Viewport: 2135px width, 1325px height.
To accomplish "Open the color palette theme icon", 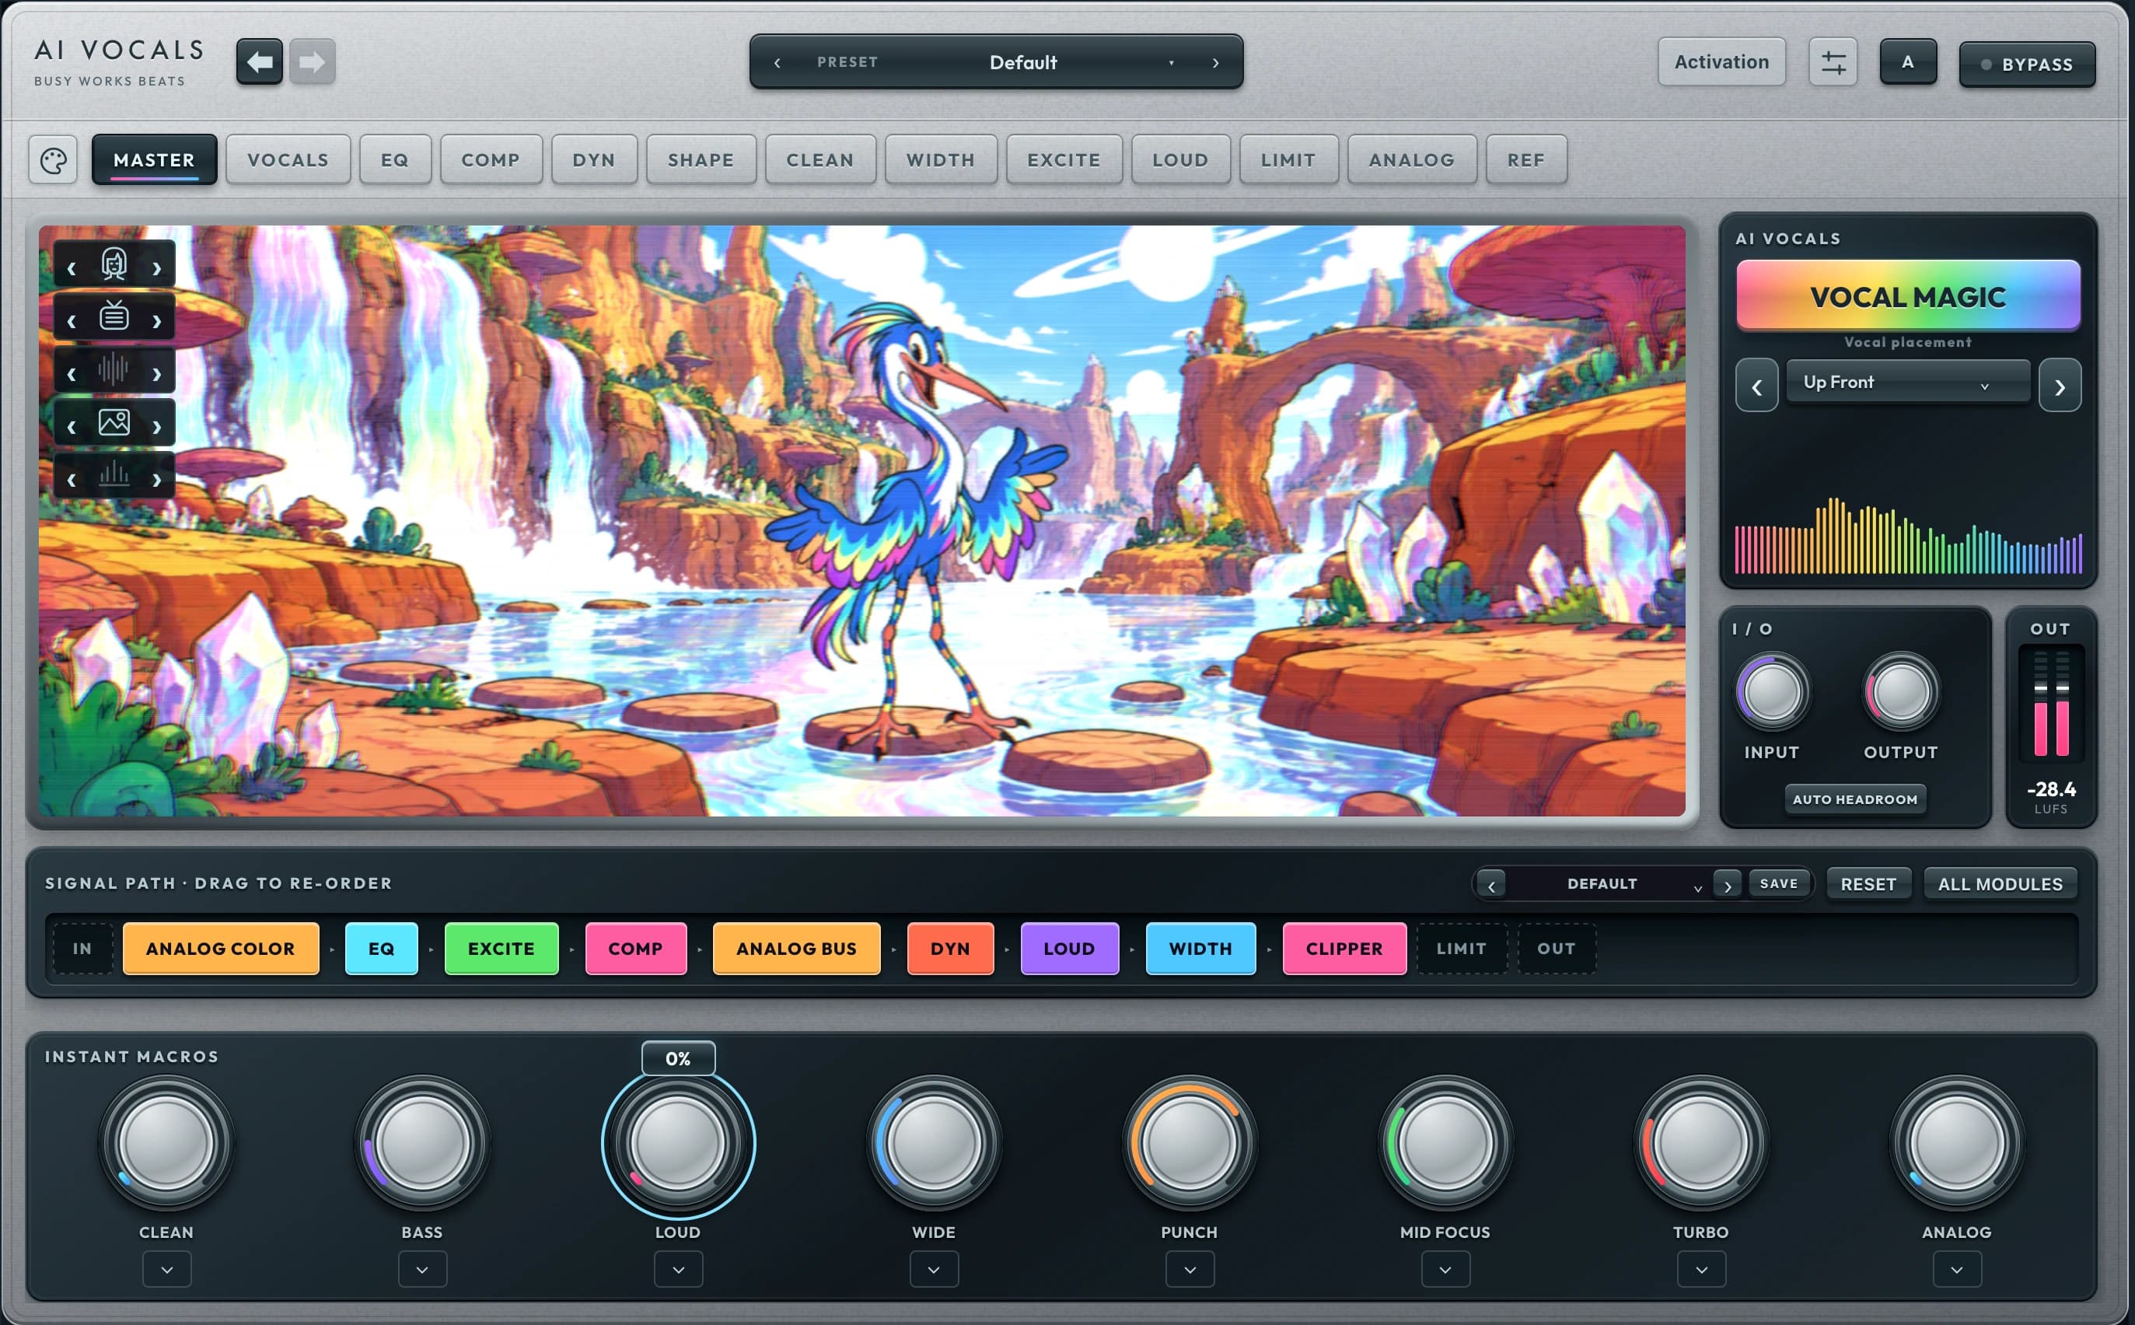I will coord(54,160).
